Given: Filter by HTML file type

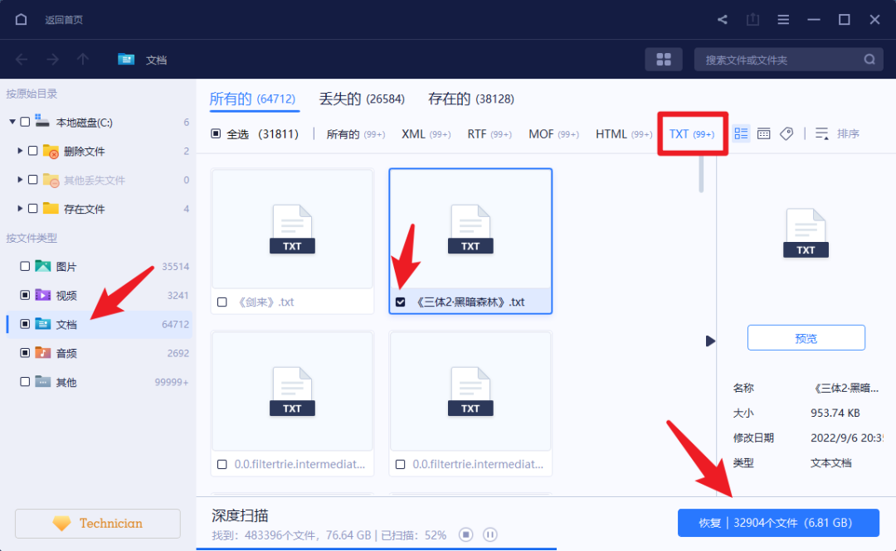Looking at the screenshot, I should click(x=624, y=133).
